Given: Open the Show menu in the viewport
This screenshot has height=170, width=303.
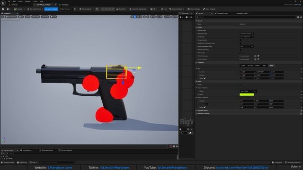Looking at the screenshot, I should click(27, 17).
